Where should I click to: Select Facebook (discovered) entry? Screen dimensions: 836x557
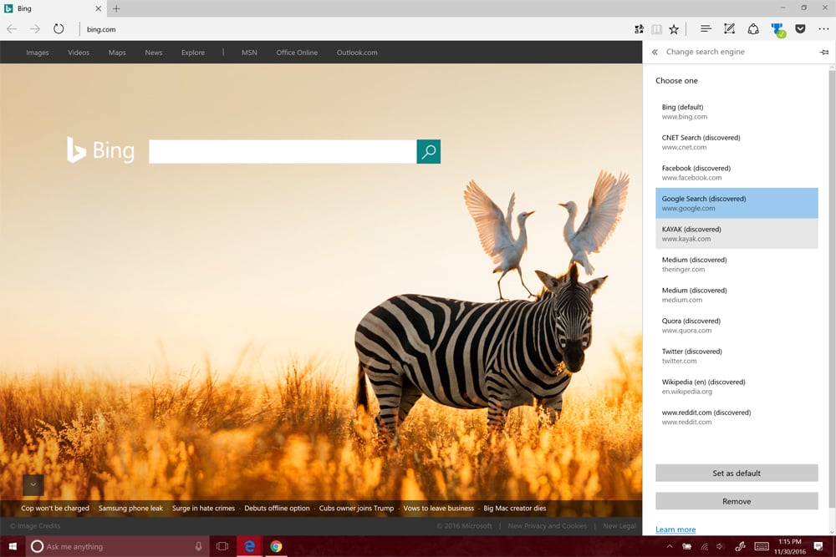point(737,173)
